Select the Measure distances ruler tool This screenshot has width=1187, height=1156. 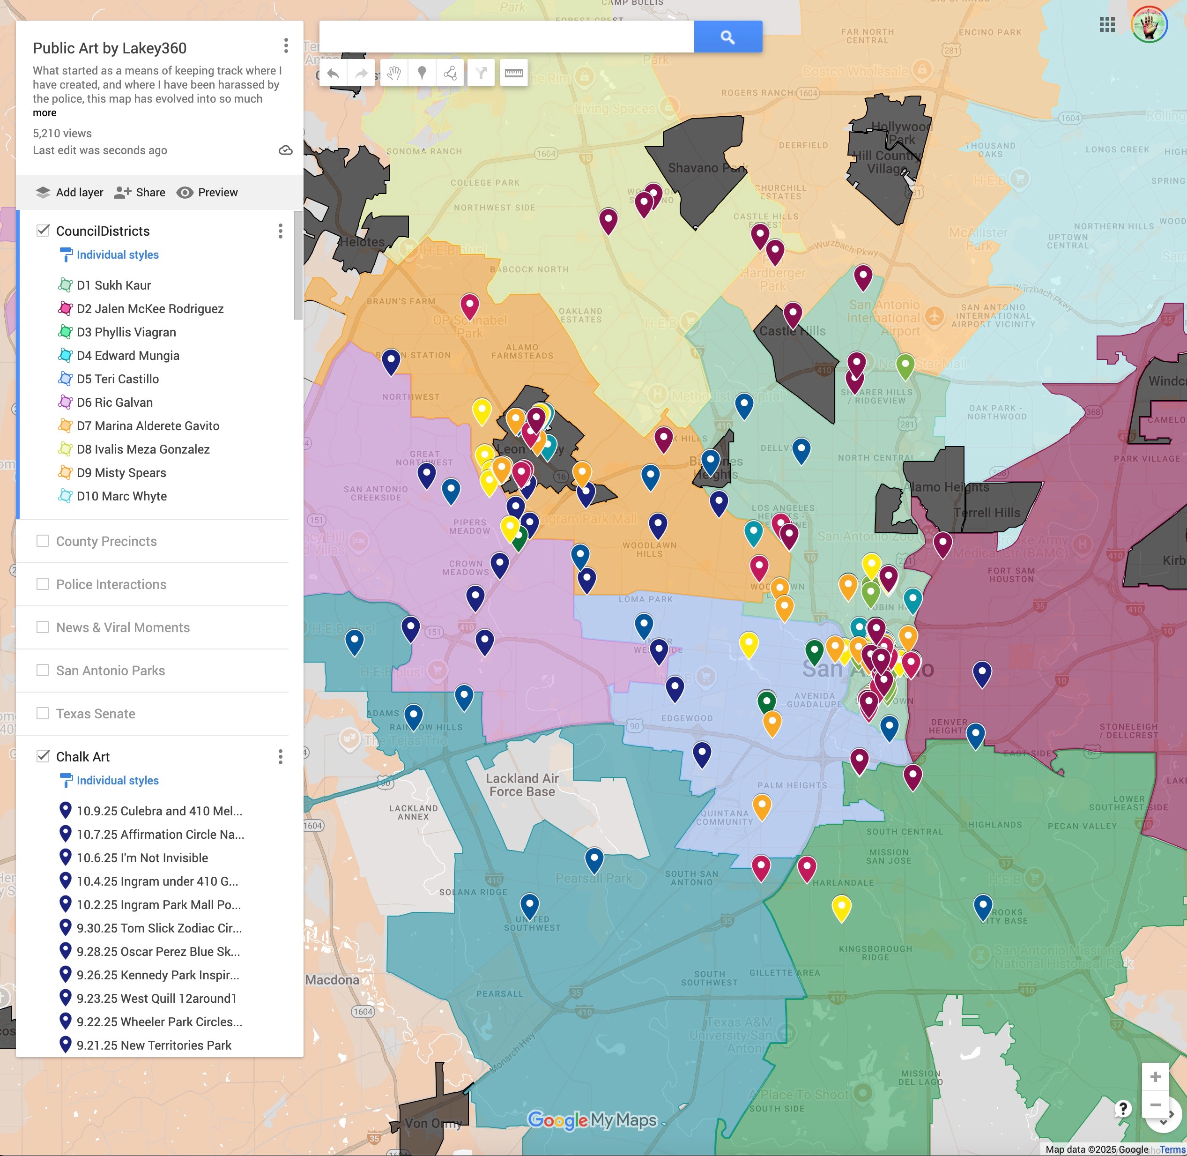(x=513, y=74)
